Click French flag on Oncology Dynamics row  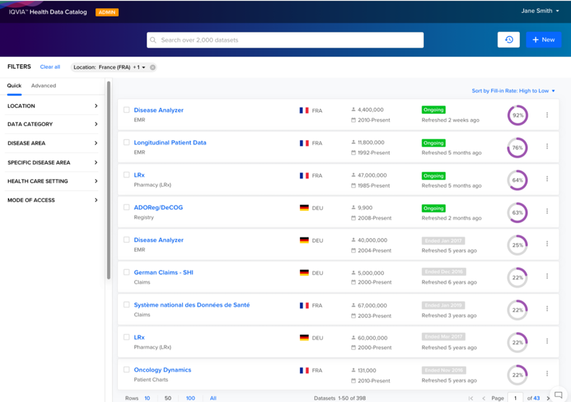[x=304, y=370]
